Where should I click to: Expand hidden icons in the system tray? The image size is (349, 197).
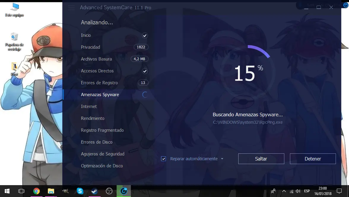284,191
